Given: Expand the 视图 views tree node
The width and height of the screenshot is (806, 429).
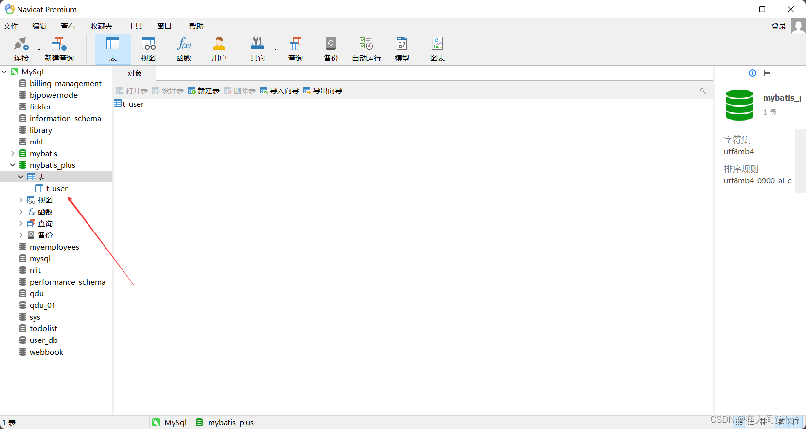Looking at the screenshot, I should pyautogui.click(x=21, y=200).
